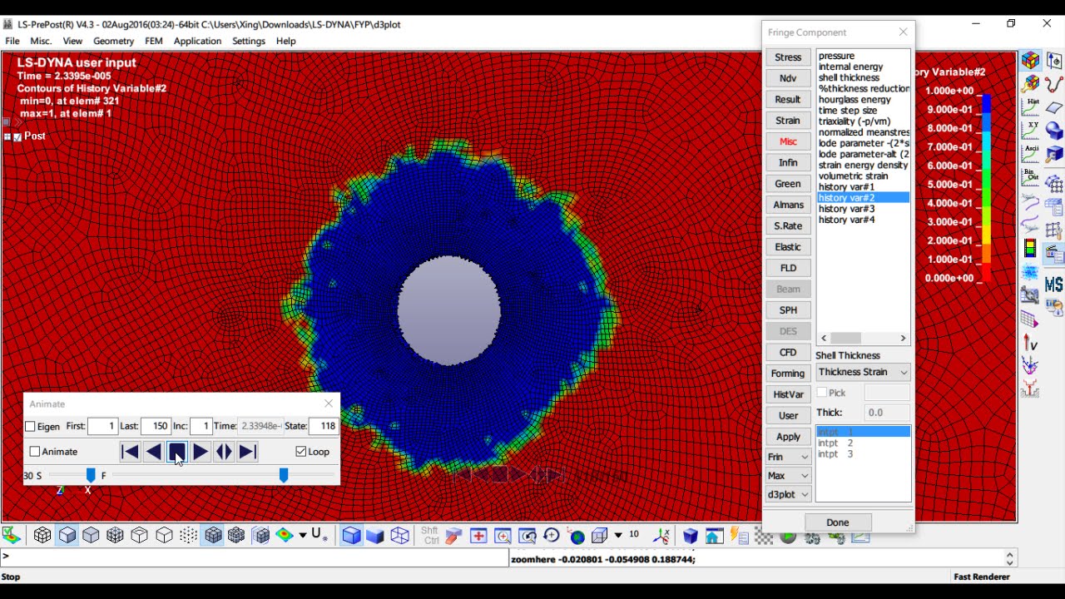Click the Apply button
The image size is (1065, 599).
coord(788,437)
